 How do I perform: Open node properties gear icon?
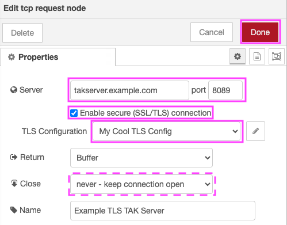pos(238,56)
